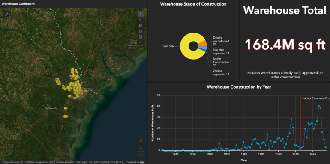330x164 pixels.
Task: Collapse the map toolbar with the double up-chevron
Action: (x=141, y=14)
